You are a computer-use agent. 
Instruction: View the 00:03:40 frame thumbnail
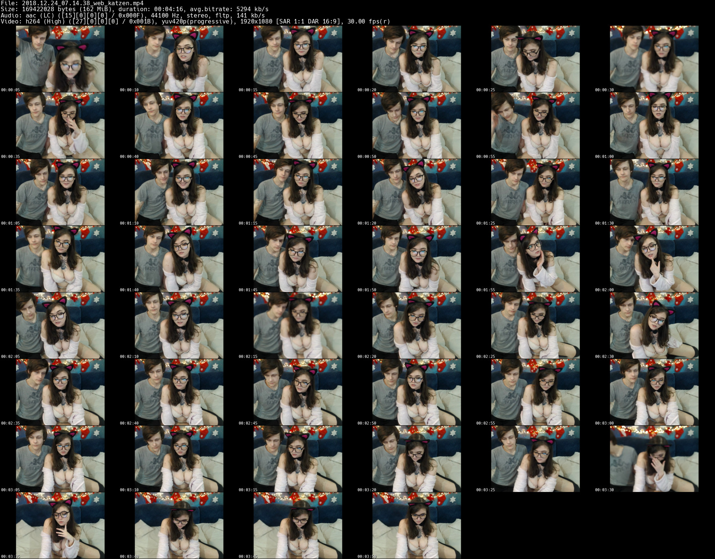179,525
